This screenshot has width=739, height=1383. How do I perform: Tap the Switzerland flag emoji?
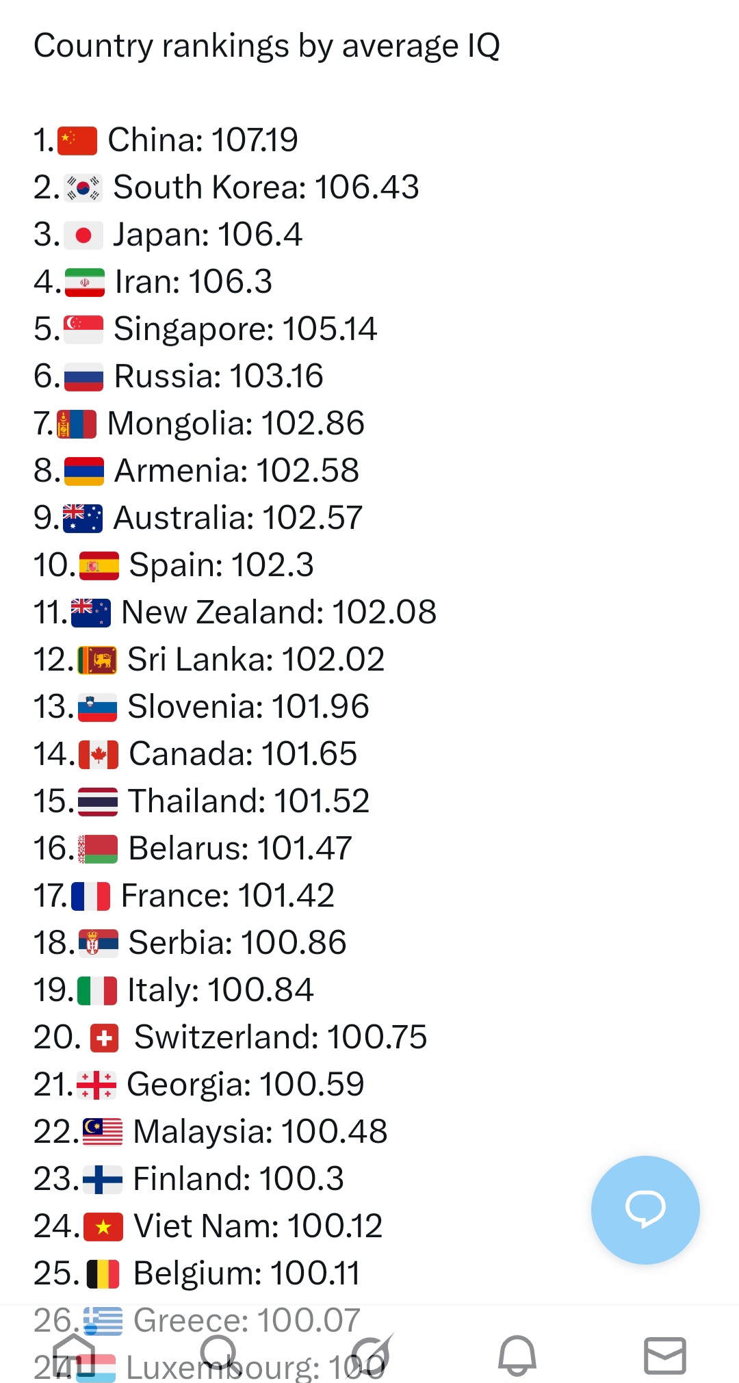104,1037
